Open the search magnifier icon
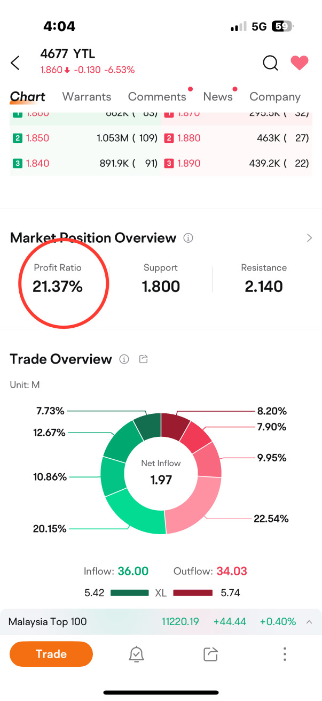The height and width of the screenshot is (701, 322). coord(270,63)
